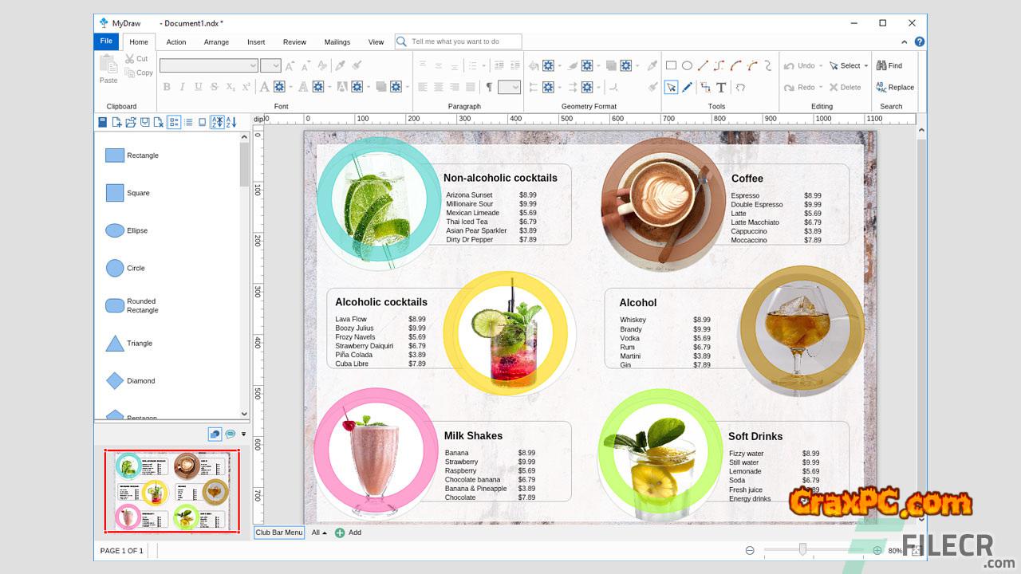Screen dimensions: 1021x574
Task: Switch to the Insert ribbon tab
Action: click(256, 42)
